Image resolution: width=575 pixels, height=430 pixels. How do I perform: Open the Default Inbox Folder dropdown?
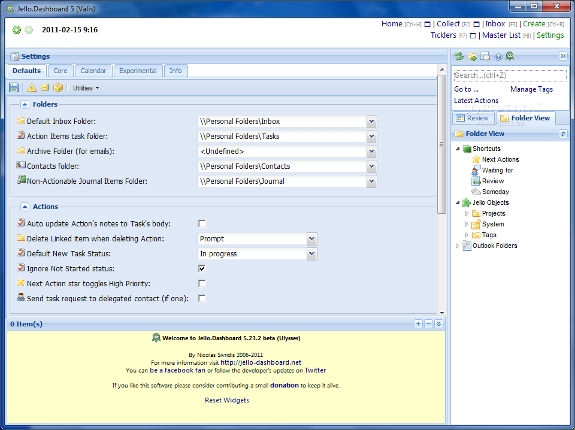(372, 122)
